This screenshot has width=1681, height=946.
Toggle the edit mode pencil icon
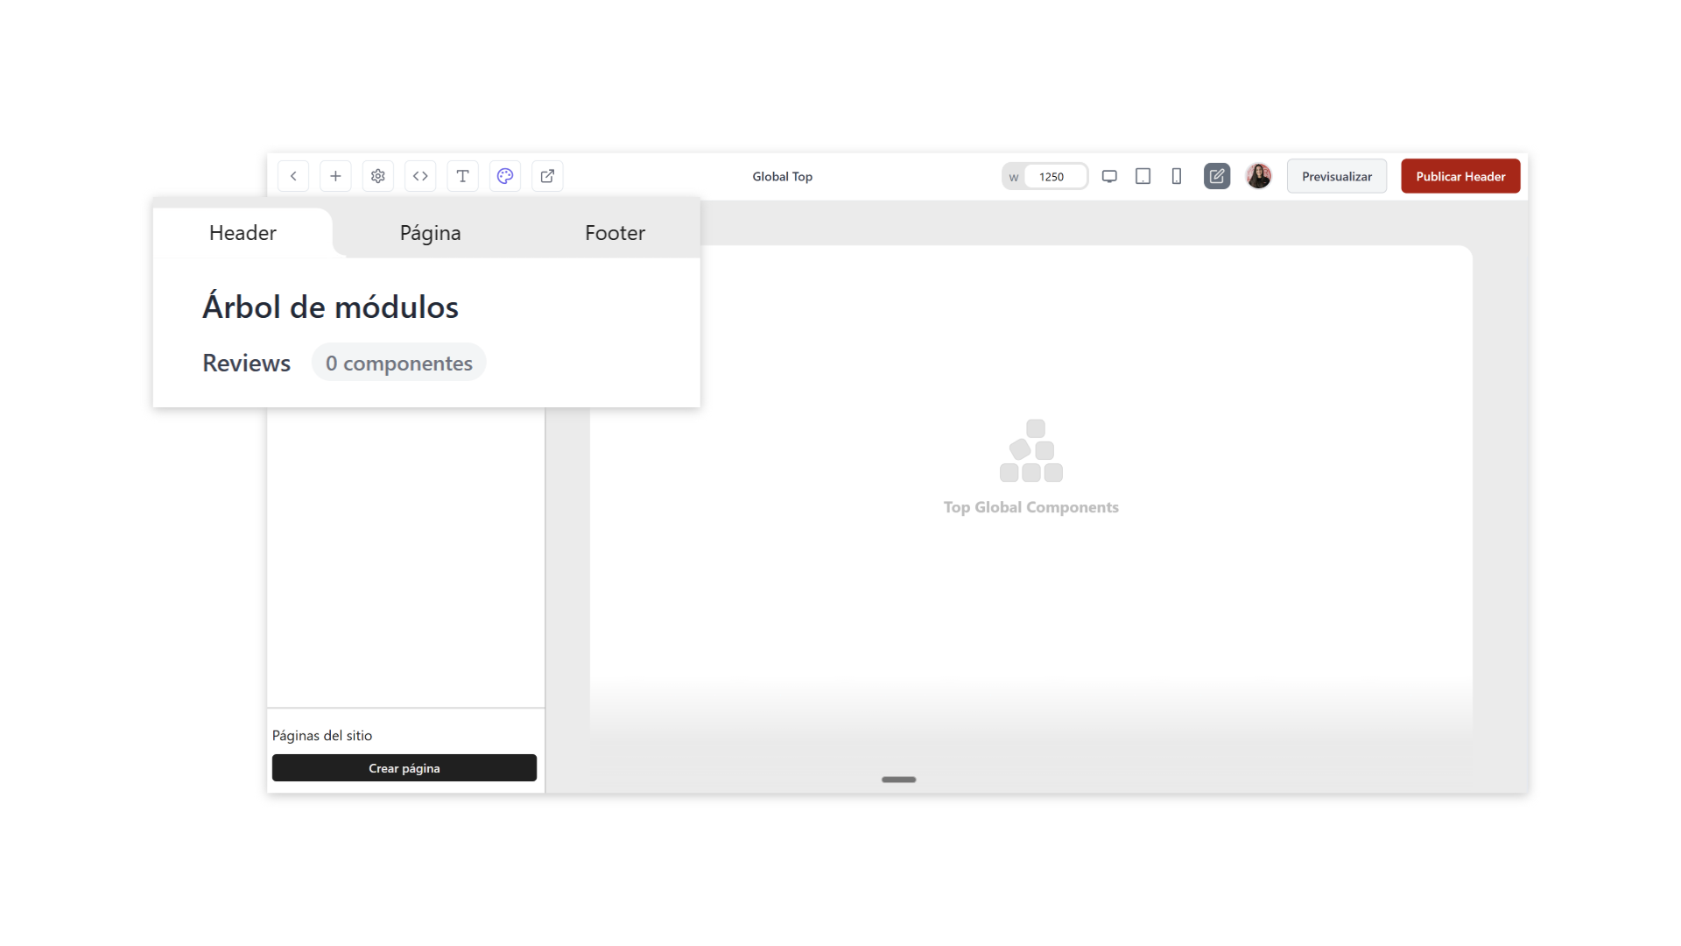pos(1217,176)
